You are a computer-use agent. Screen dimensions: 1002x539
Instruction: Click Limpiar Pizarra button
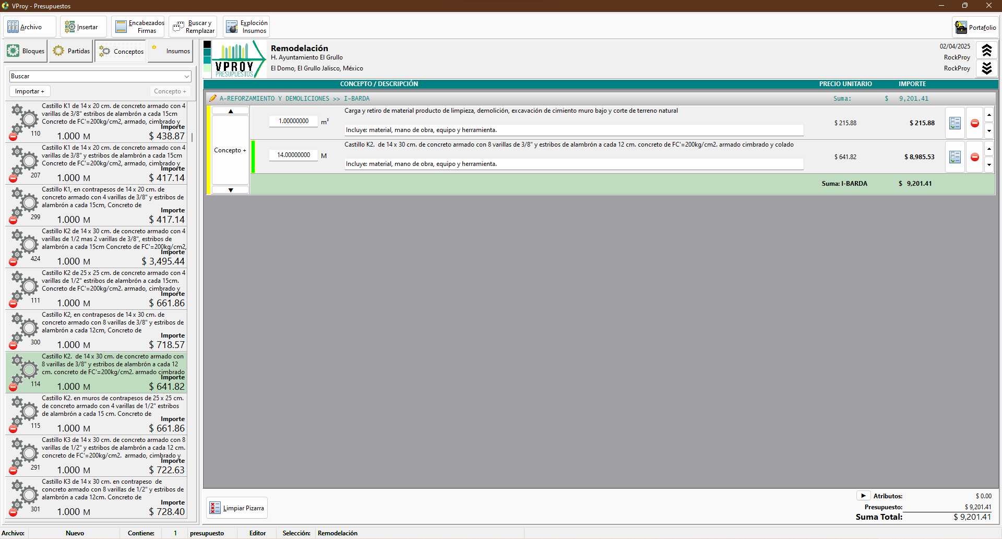click(237, 508)
